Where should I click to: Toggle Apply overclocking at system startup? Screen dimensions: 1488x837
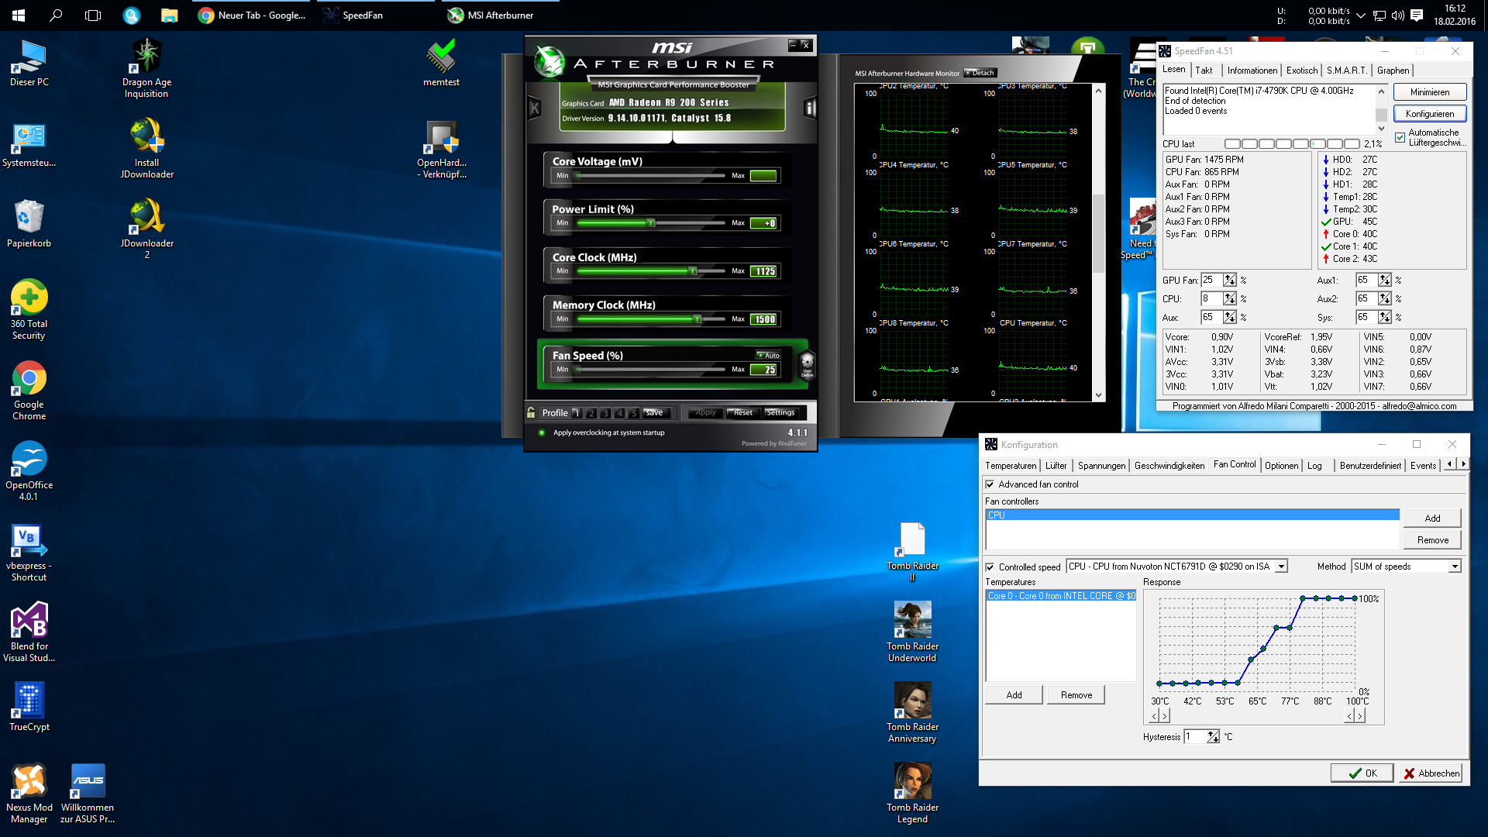[x=542, y=432]
